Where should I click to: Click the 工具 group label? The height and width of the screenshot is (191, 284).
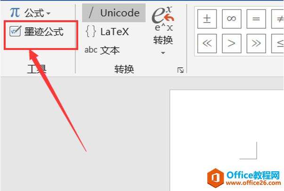tap(37, 69)
